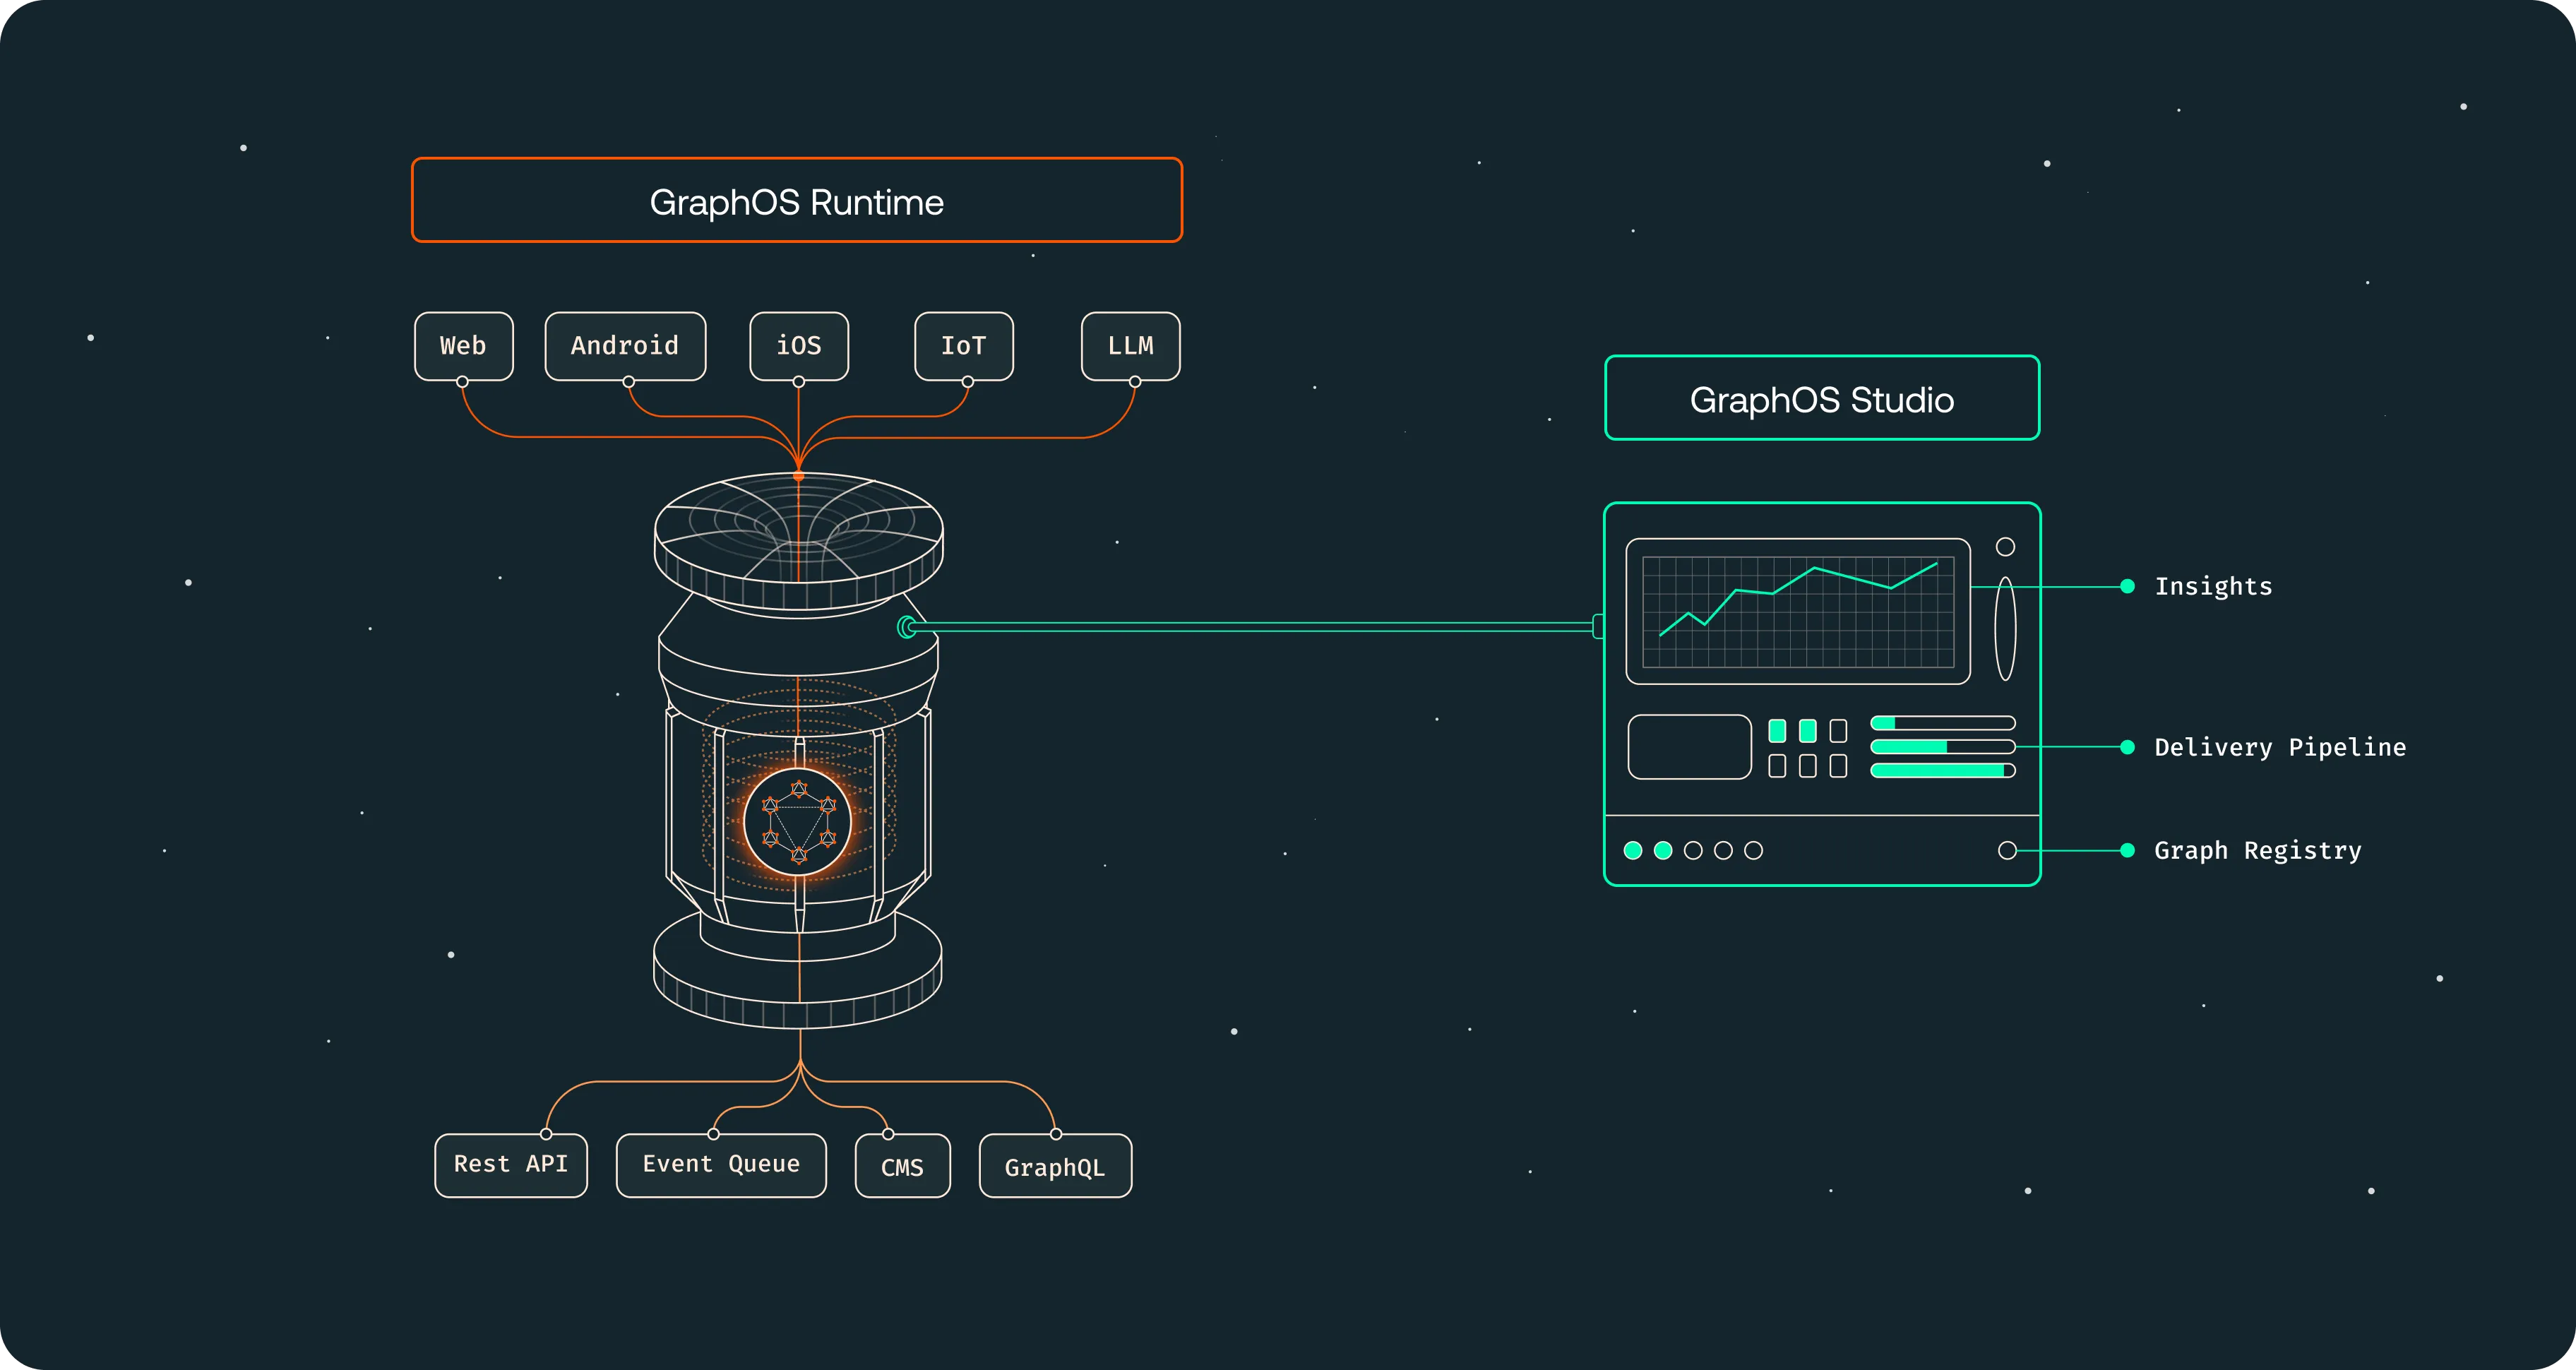The height and width of the screenshot is (1370, 2576).
Task: Click the glowing graph icon inside the router
Action: [798, 822]
